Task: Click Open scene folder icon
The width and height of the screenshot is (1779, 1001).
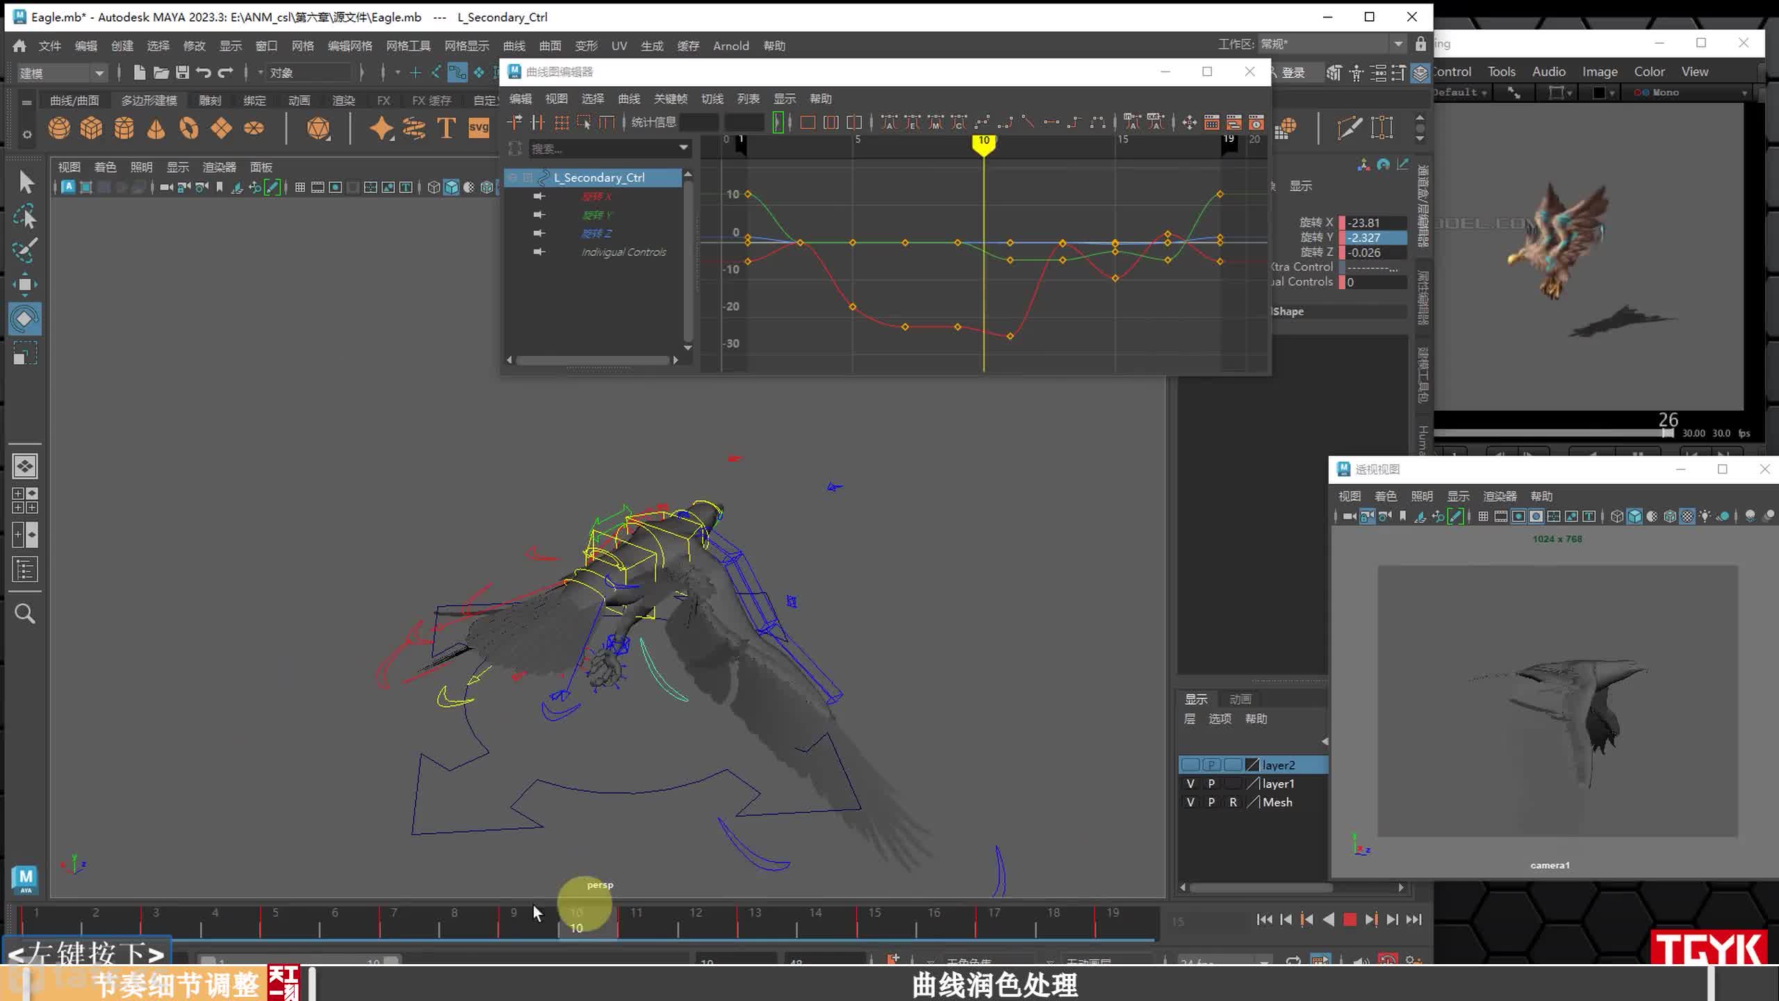Action: click(161, 72)
